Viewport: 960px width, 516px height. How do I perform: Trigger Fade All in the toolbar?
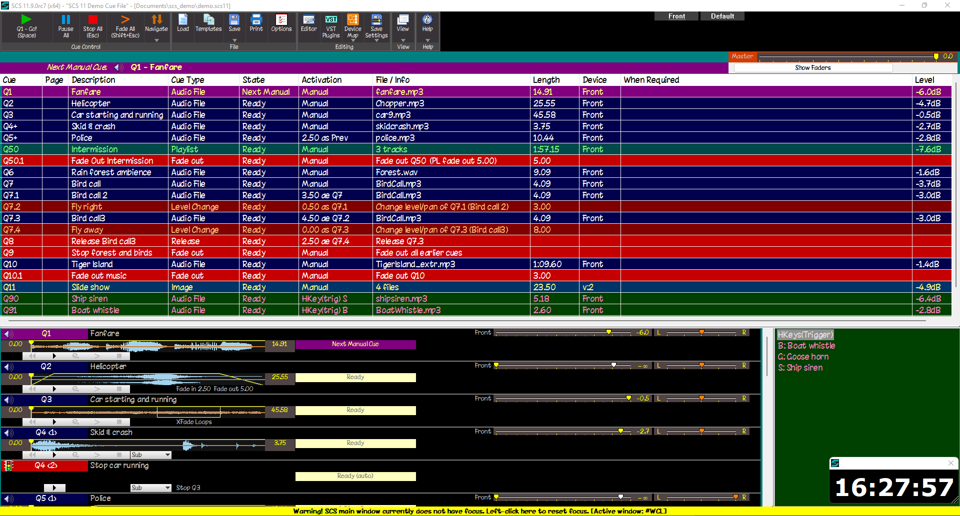coord(125,26)
